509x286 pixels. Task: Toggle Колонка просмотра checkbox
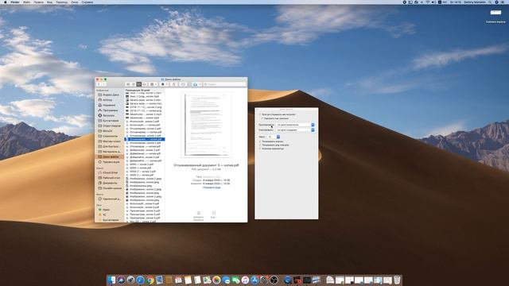[260, 149]
